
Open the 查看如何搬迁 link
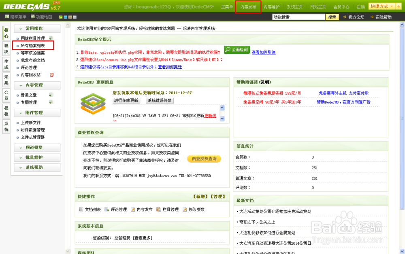point(170,67)
